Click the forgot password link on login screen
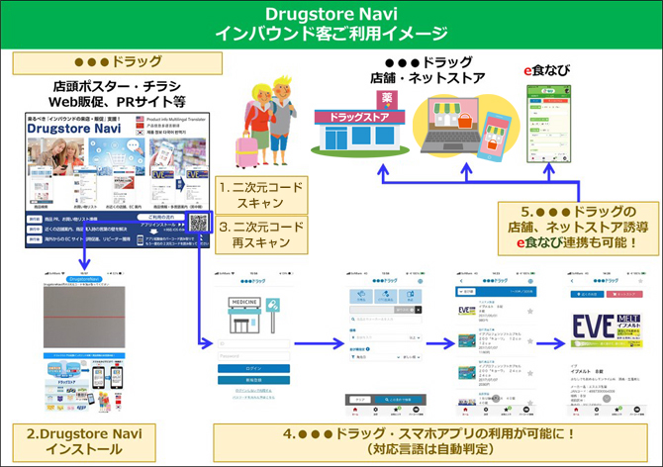 (253, 398)
